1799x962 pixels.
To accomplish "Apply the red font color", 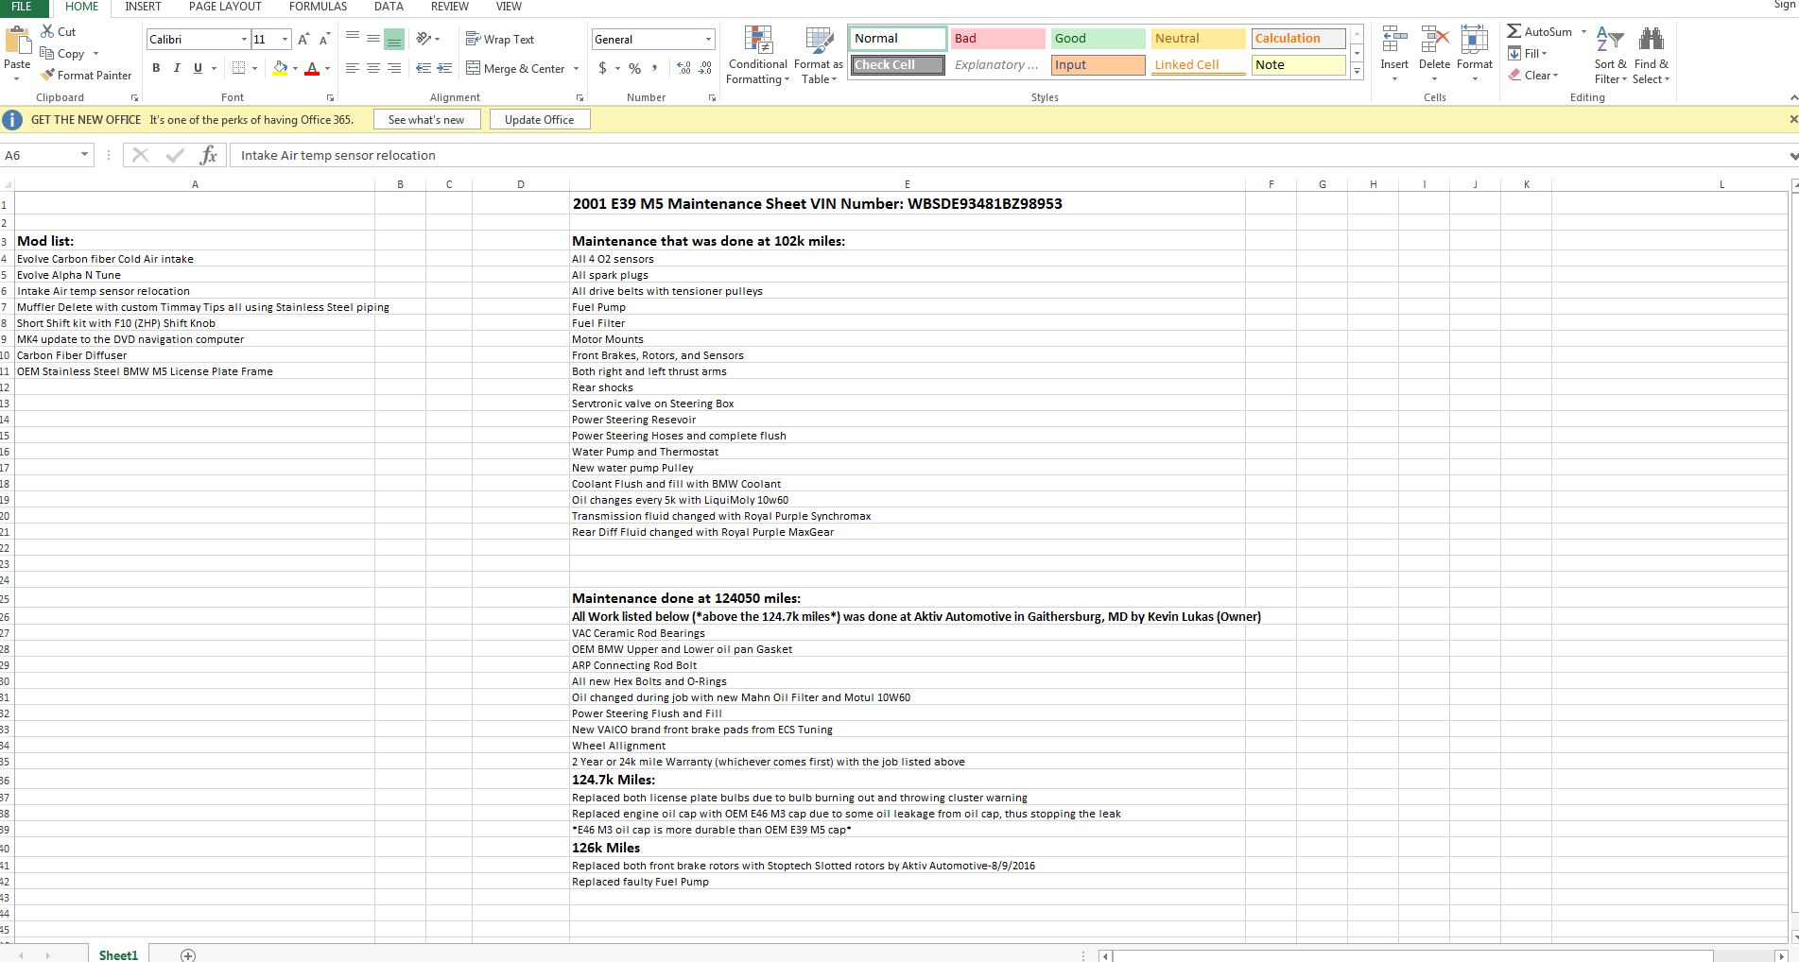I will (312, 68).
